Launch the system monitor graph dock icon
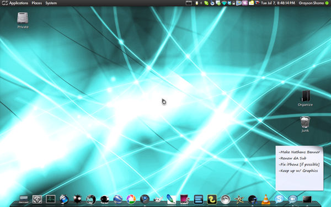This screenshot has width=331, height=207. tap(51, 199)
